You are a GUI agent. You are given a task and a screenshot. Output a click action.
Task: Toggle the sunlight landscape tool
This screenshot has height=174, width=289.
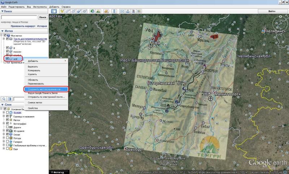[x=98, y=11]
